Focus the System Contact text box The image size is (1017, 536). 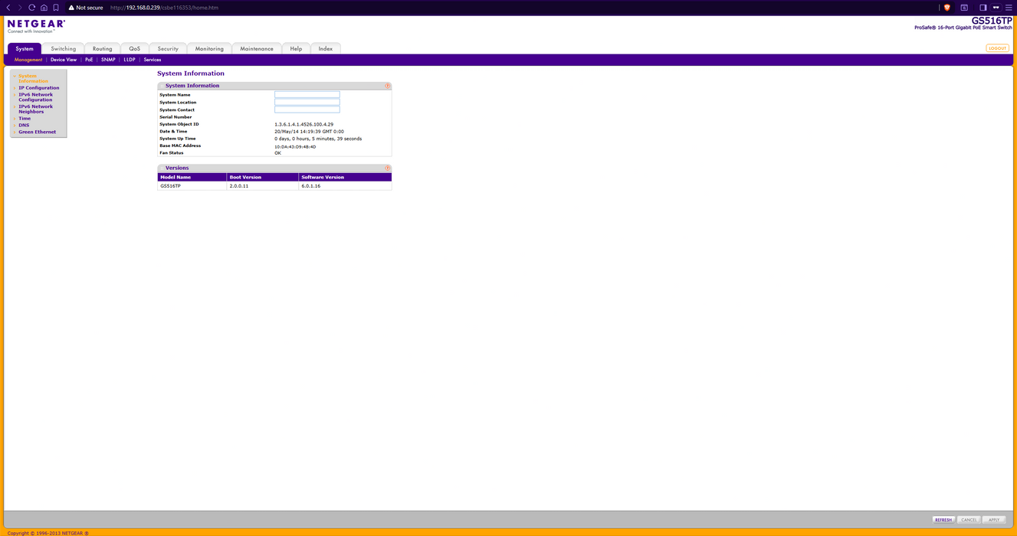tap(307, 109)
